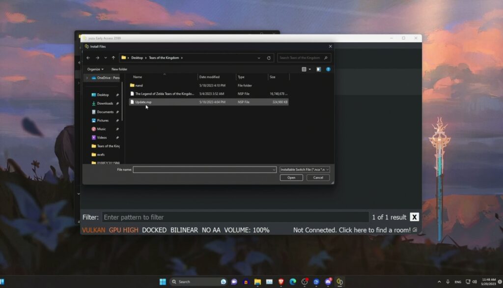
Task: Open the exefs sidebar folder
Action: point(98,154)
